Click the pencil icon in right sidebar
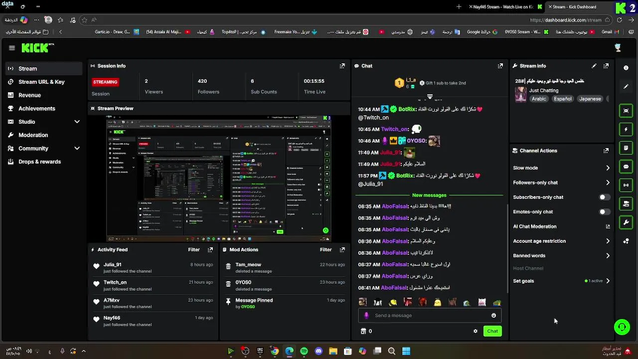 point(626,86)
